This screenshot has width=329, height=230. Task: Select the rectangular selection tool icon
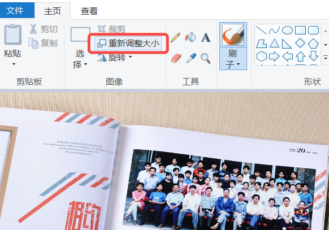point(80,34)
